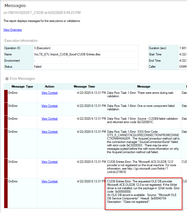Image resolution: width=187 pixels, height=213 pixels.
Task: Select the LinkId=219816 provider message
Action: (141, 167)
